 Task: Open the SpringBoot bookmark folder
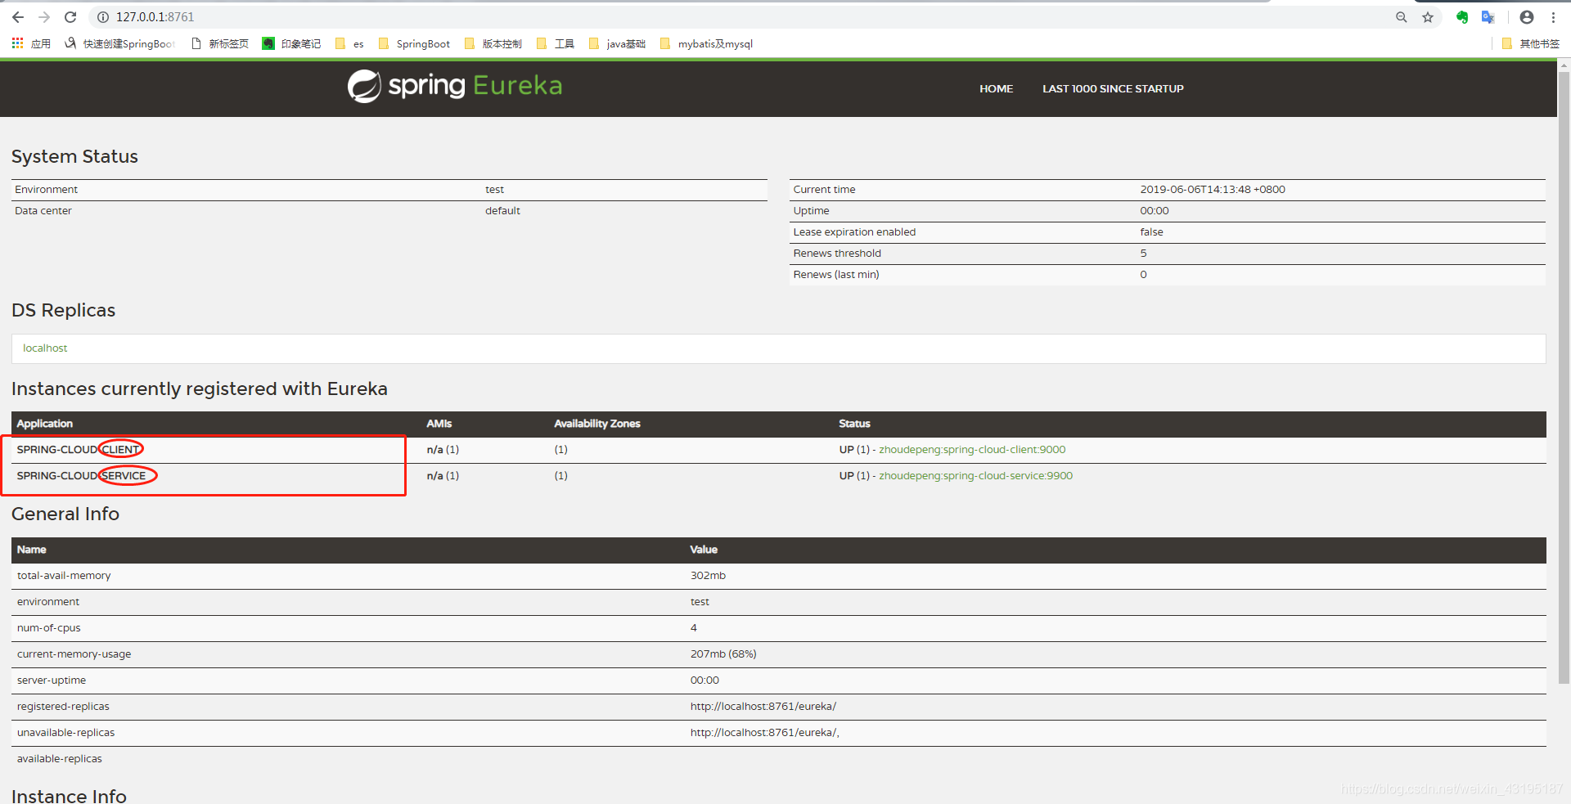pos(414,43)
